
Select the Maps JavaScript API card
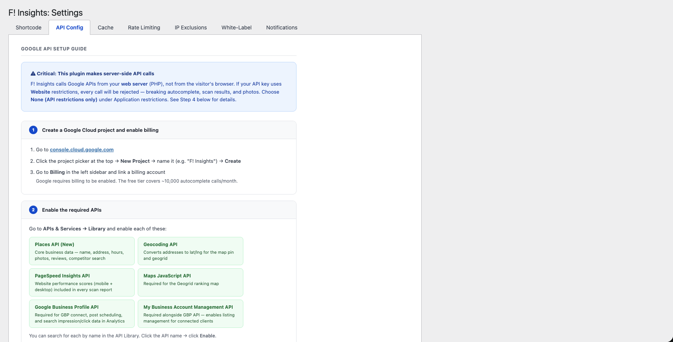click(191, 282)
